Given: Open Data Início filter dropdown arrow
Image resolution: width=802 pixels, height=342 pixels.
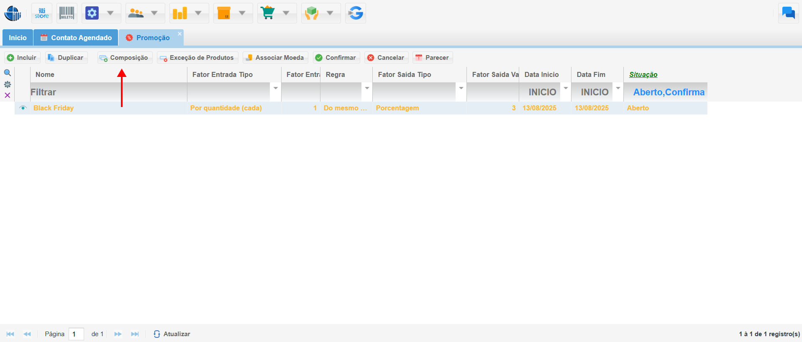Looking at the screenshot, I should (566, 88).
